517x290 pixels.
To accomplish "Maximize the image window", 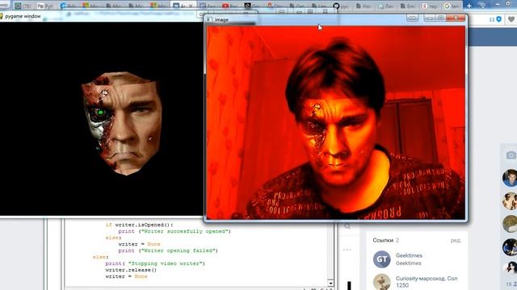I will click(x=440, y=18).
